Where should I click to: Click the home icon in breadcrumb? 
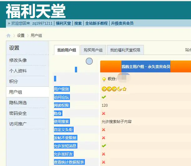tap(8, 36)
